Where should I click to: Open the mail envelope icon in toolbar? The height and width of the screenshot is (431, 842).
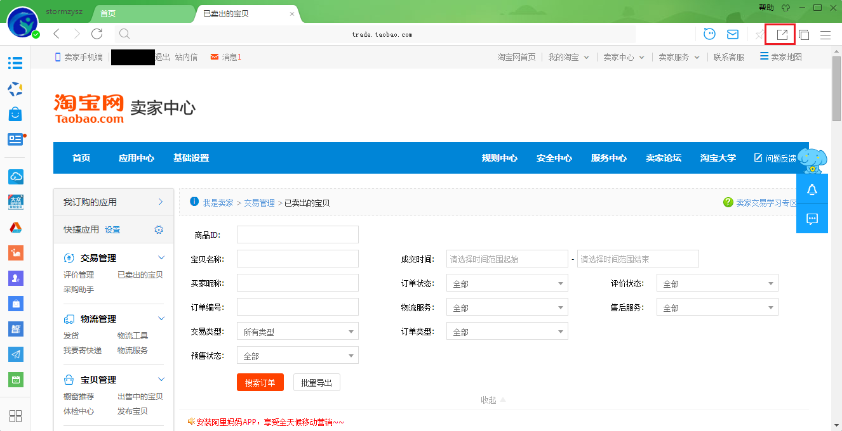733,34
